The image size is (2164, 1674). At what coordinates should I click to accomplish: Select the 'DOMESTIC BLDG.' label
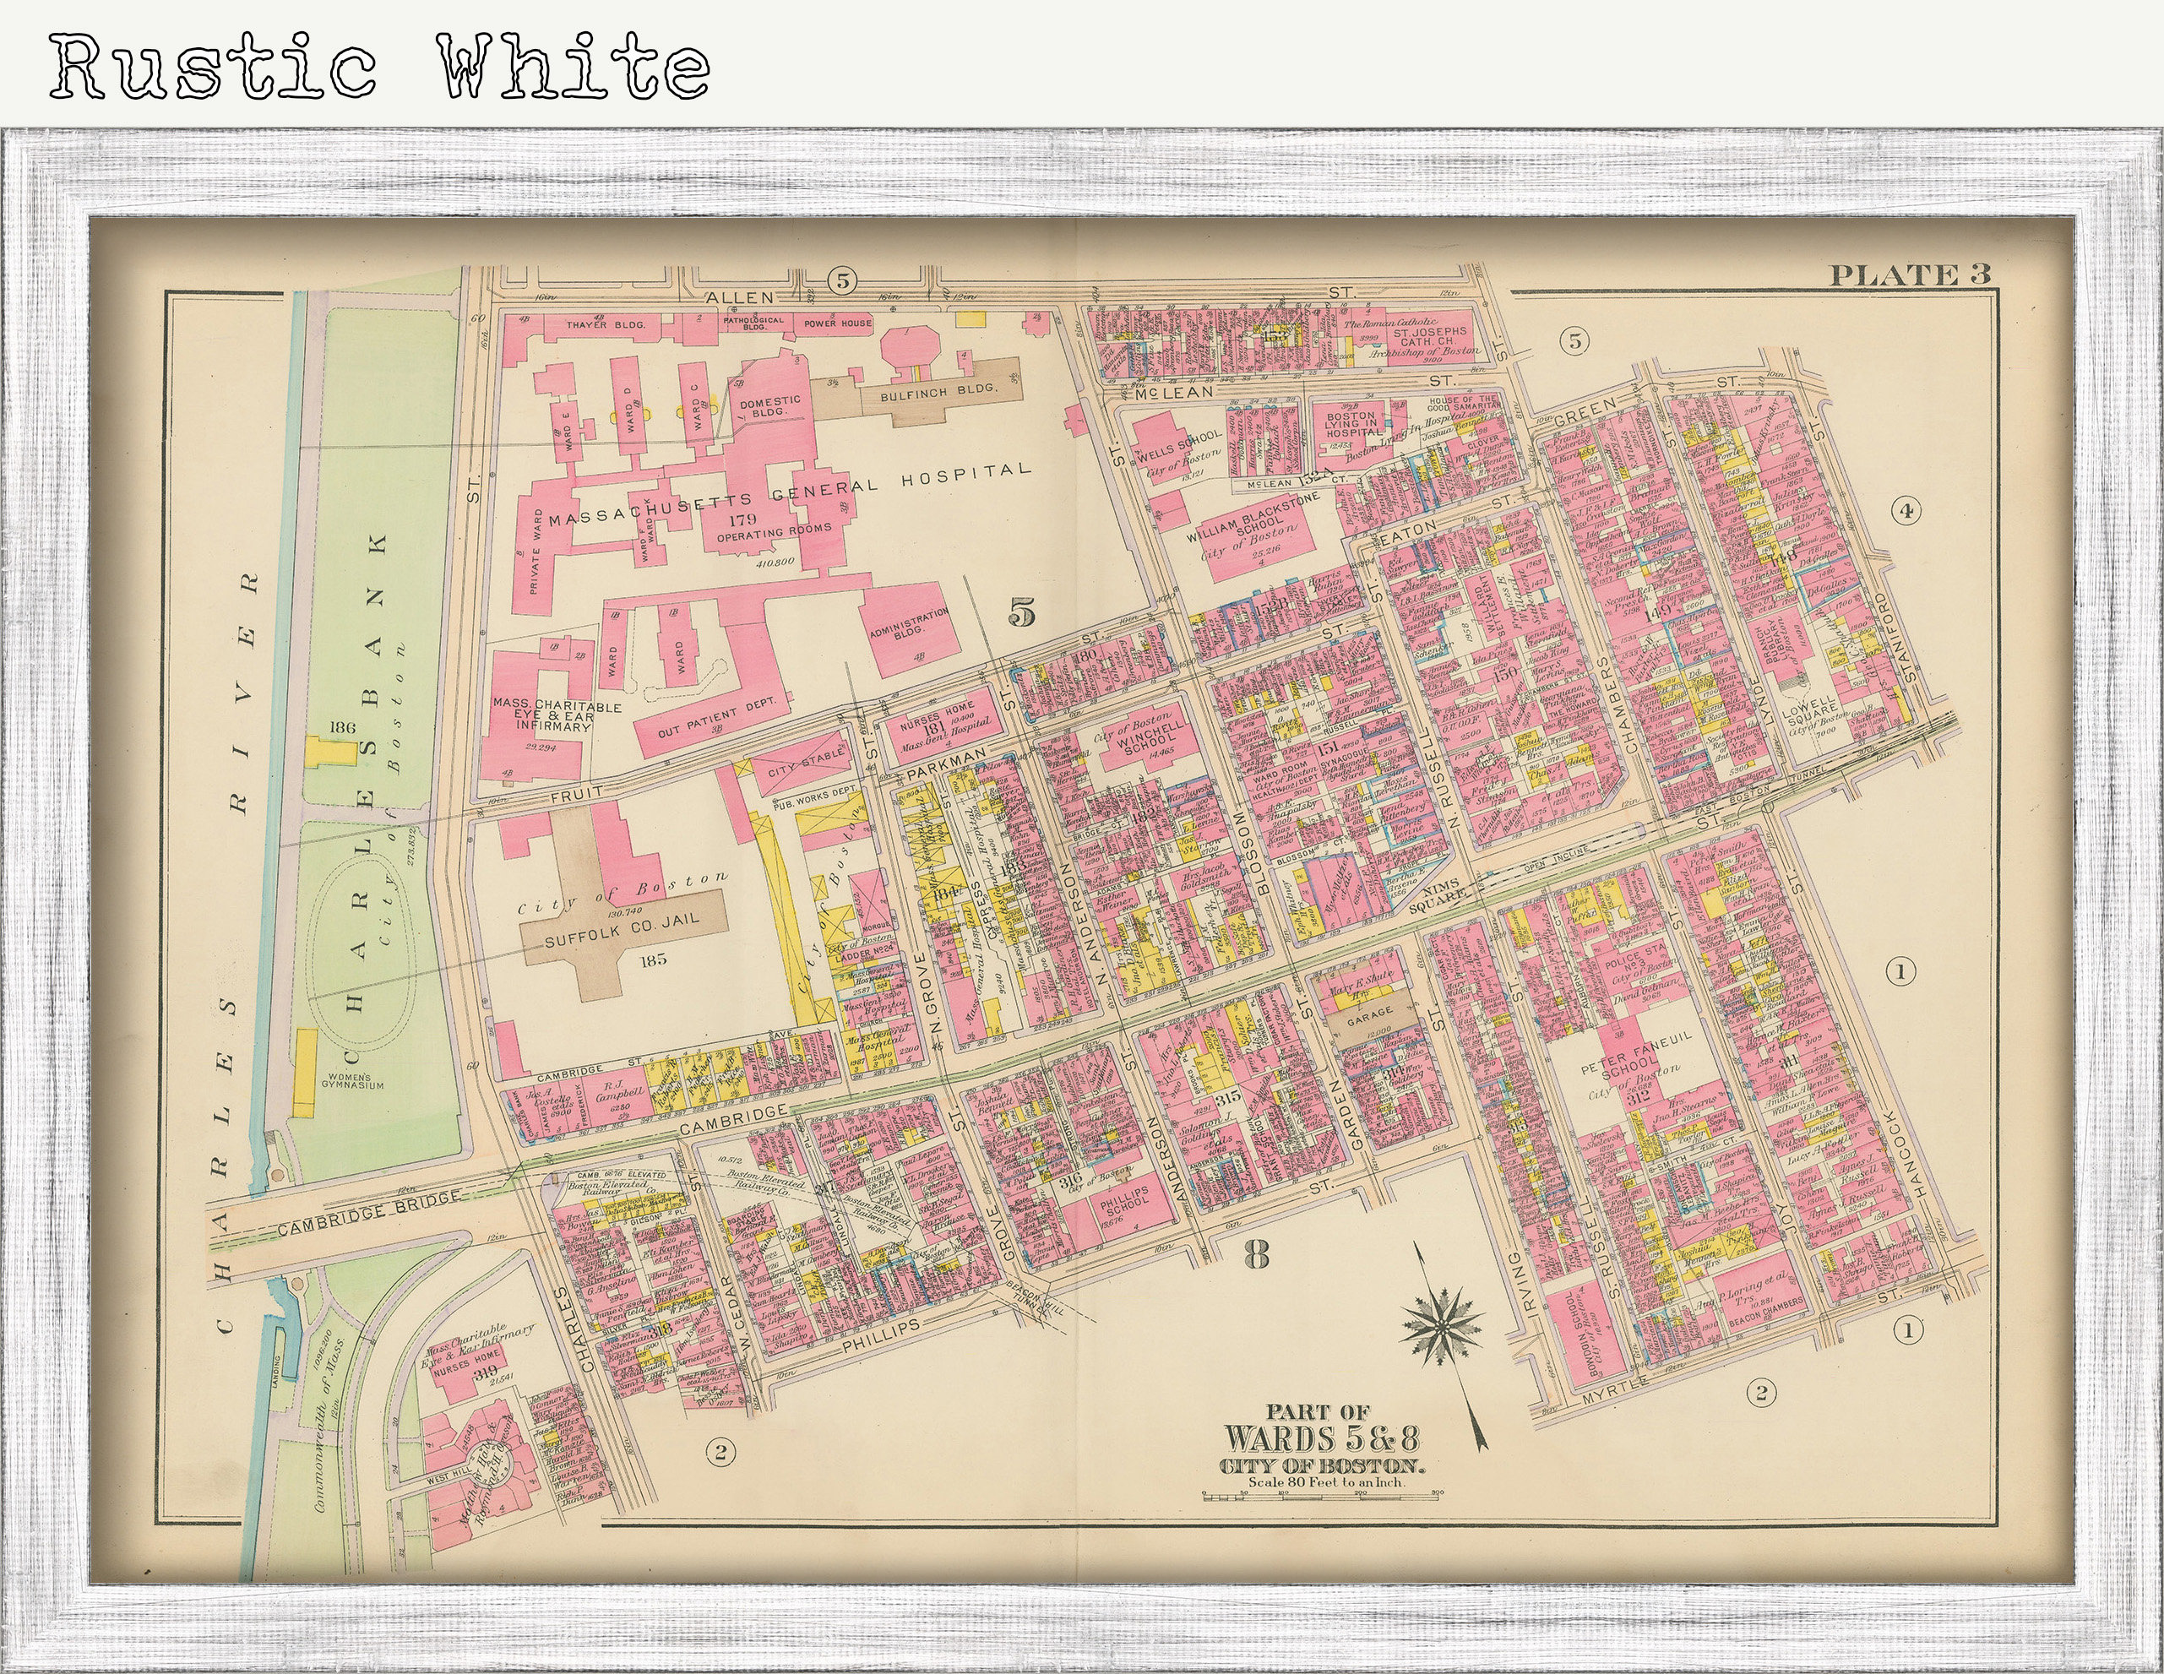click(x=769, y=406)
